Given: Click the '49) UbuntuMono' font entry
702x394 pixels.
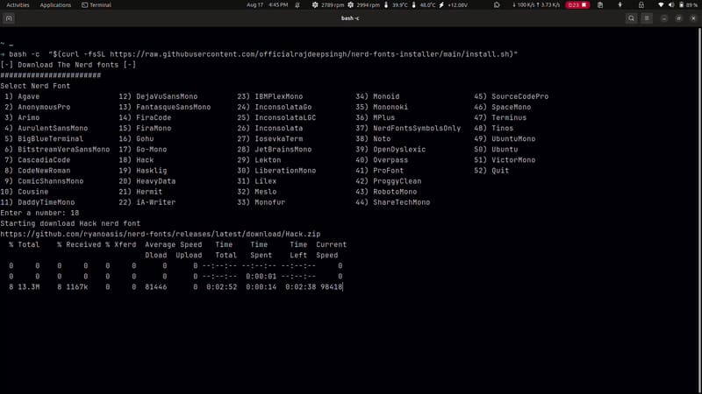Looking at the screenshot, I should coord(505,139).
